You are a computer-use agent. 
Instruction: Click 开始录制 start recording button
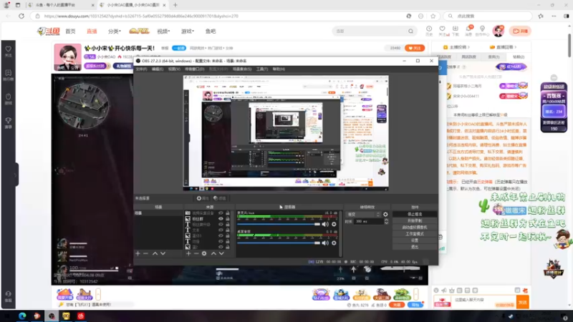click(x=415, y=221)
